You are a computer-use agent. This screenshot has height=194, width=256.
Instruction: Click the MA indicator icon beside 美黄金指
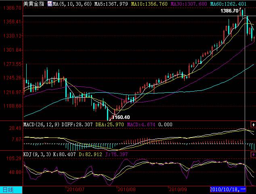50,4
